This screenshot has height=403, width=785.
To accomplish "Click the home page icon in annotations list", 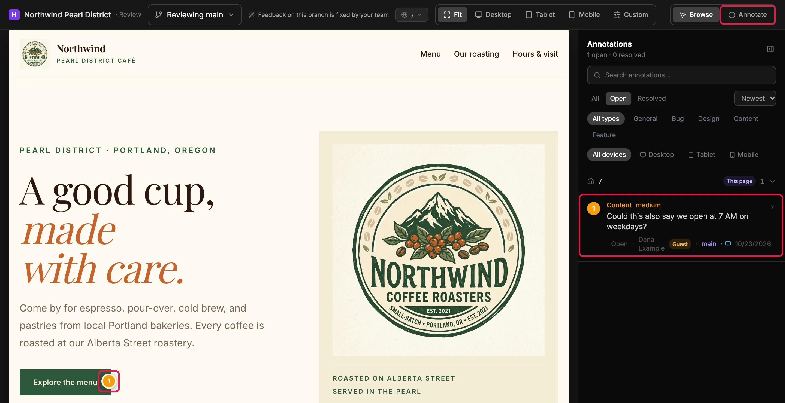I will [x=590, y=181].
